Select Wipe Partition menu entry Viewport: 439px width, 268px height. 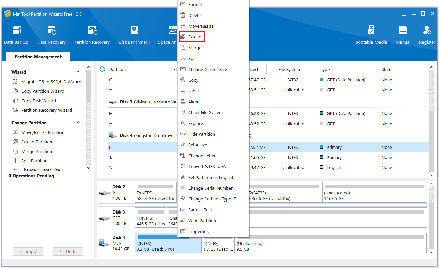214,220
